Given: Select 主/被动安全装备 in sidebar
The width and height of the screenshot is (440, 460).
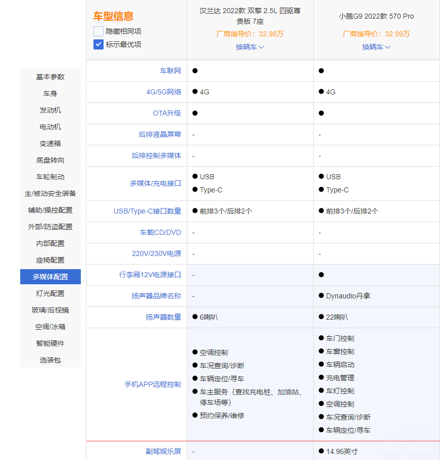Looking at the screenshot, I should 51,193.
